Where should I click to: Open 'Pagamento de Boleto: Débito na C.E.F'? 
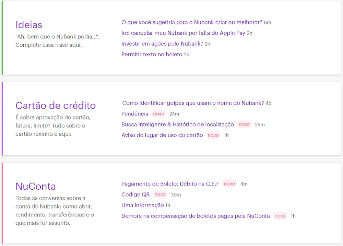point(170,184)
